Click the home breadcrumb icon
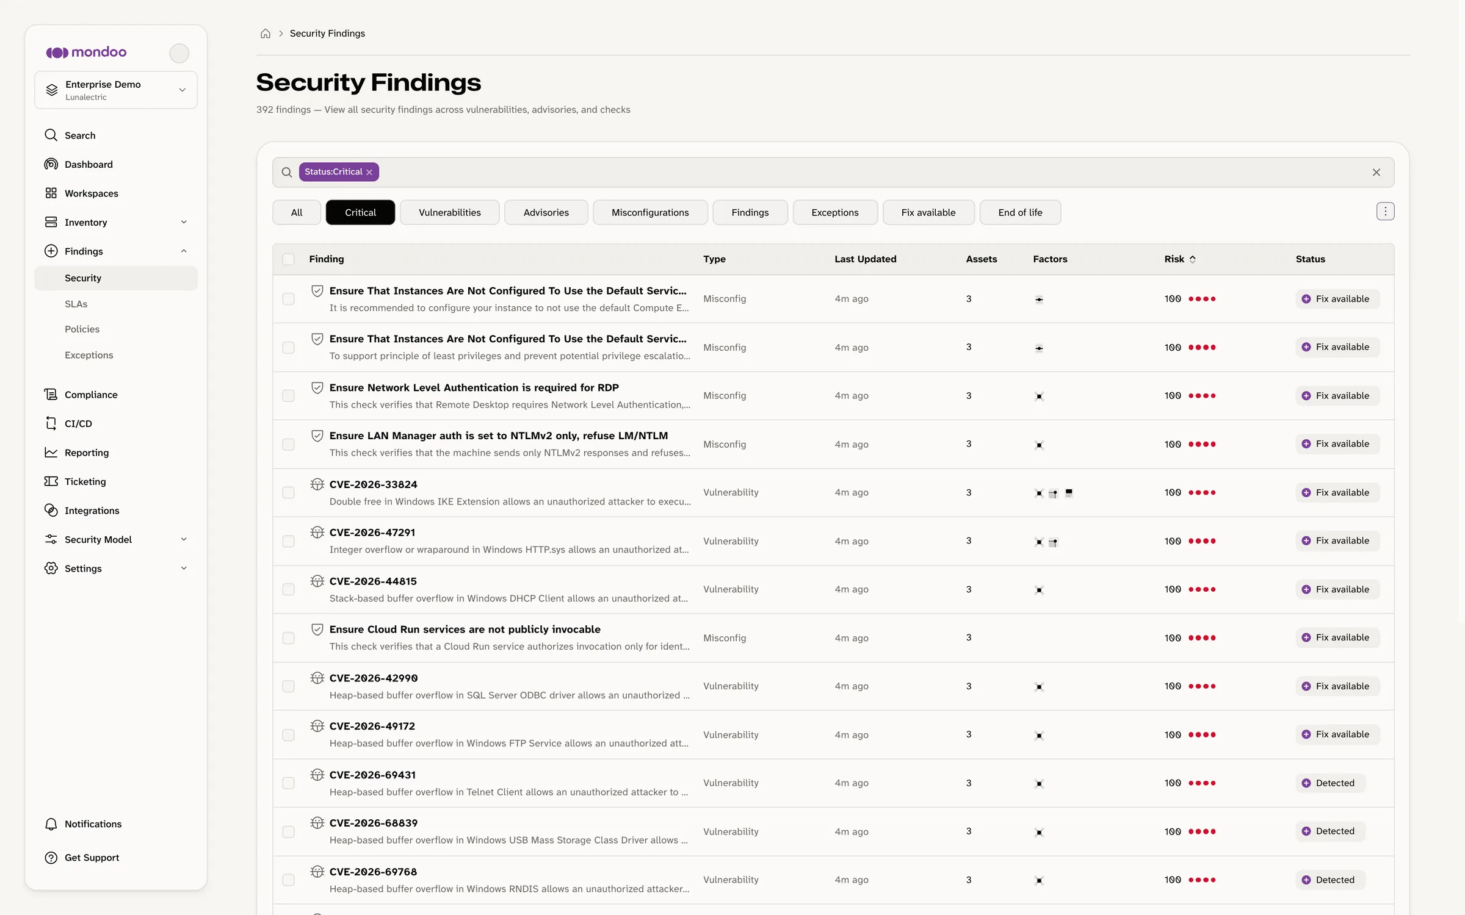 click(265, 34)
